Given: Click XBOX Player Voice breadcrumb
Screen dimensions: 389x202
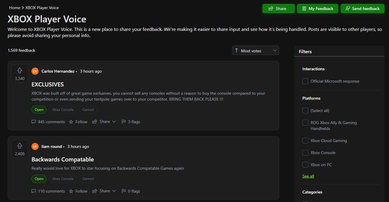Looking at the screenshot, I should tap(42, 8).
